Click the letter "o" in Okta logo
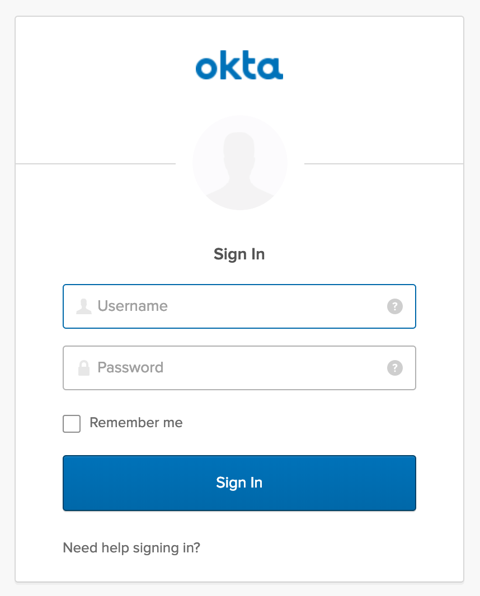This screenshot has width=480, height=596. [x=205, y=68]
